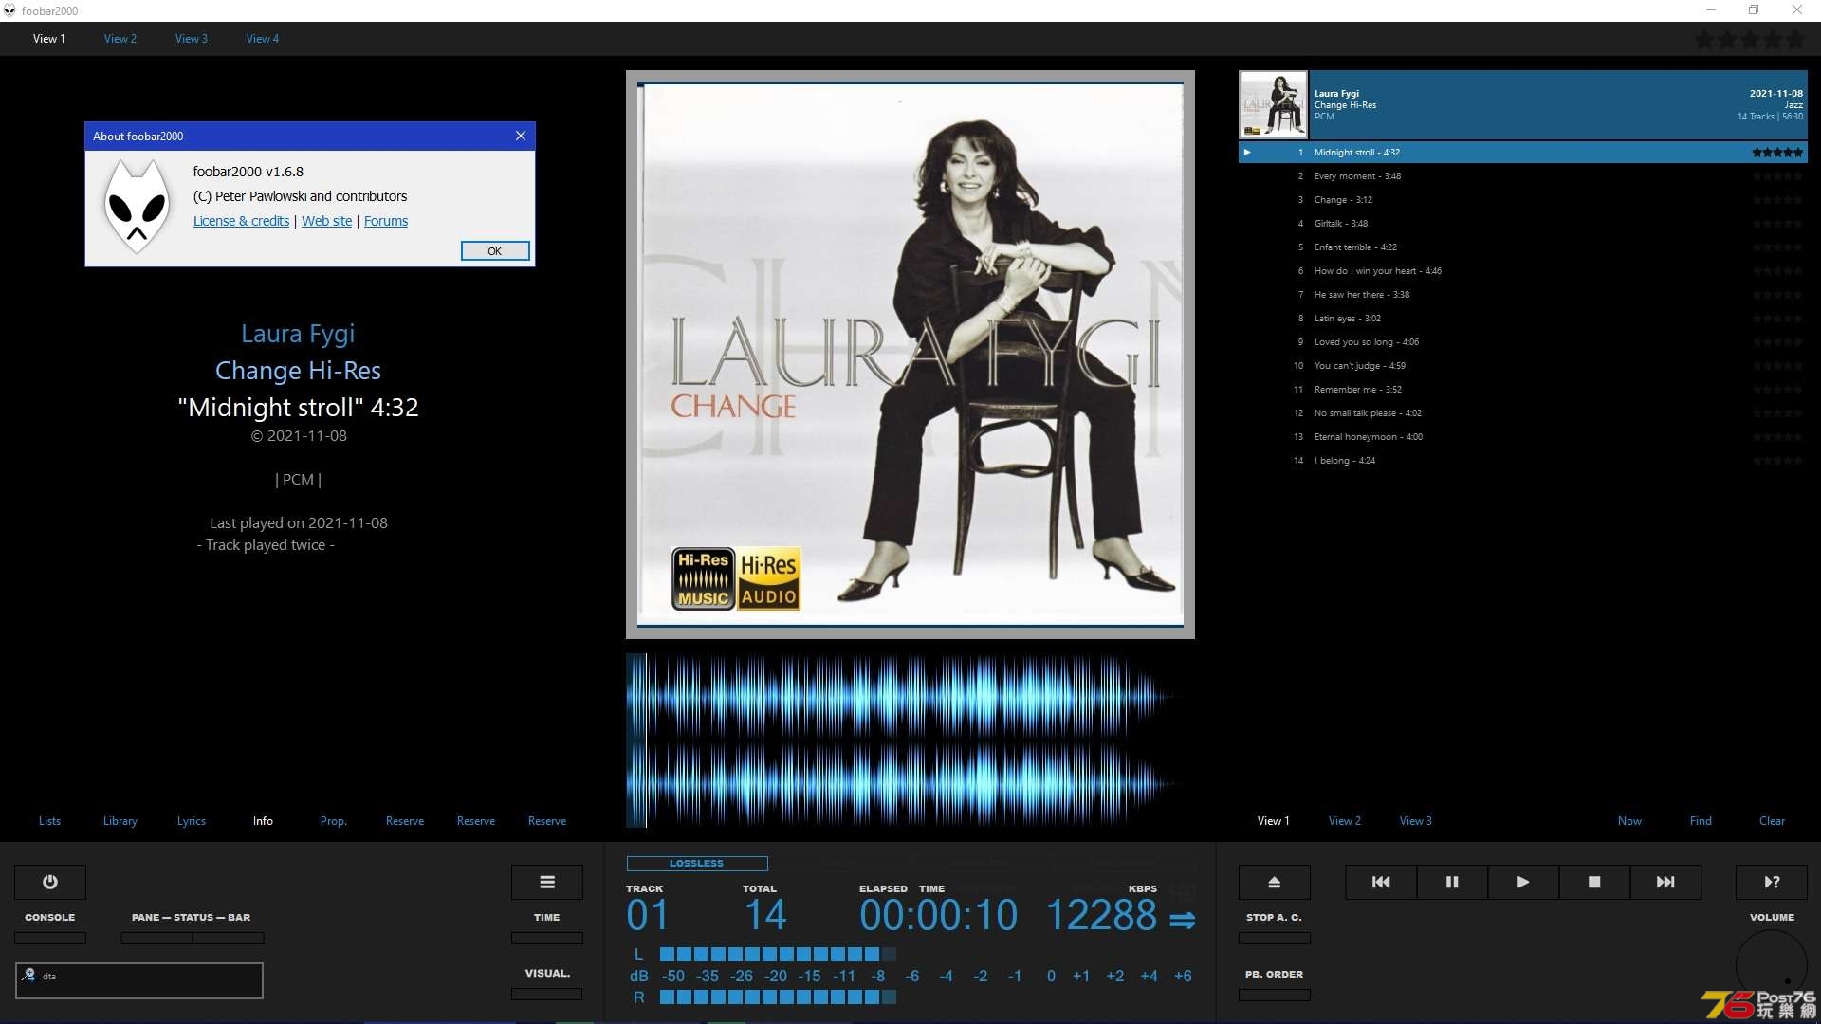Click the now-playing arrow beside Midnight stroll
1821x1024 pixels.
(1247, 153)
